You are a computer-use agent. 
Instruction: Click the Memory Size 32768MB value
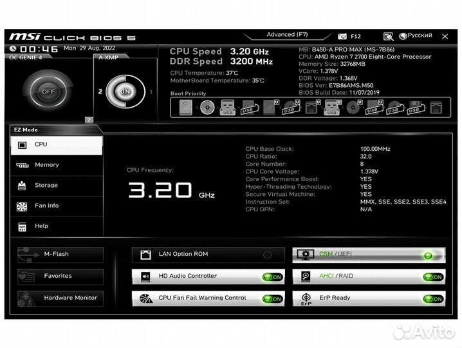(353, 64)
